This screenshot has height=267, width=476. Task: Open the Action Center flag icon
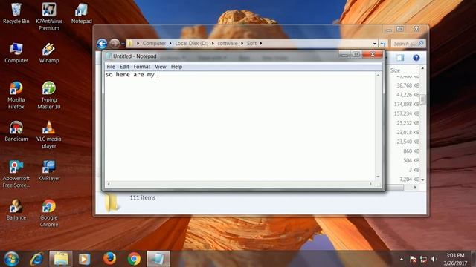click(413, 259)
